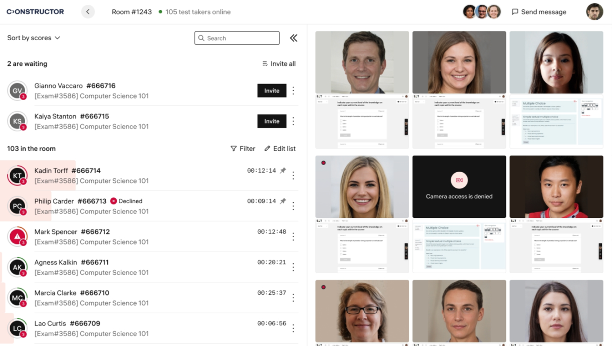Click Send message
612x346 pixels.
(539, 12)
